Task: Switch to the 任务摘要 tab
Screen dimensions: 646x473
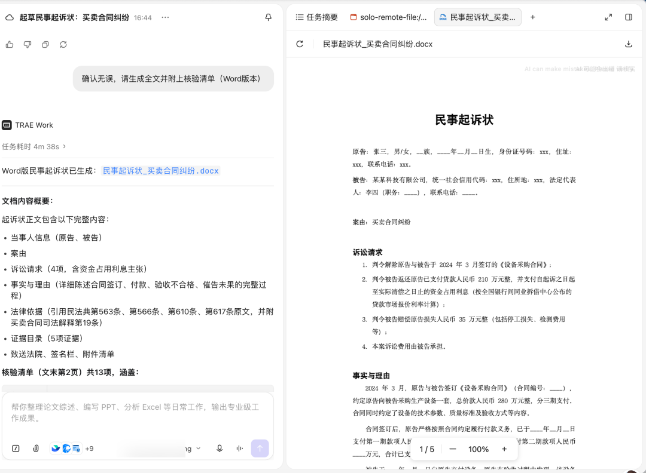Action: pyautogui.click(x=316, y=17)
